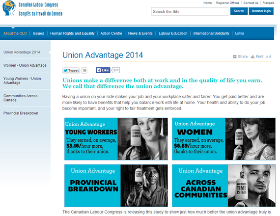Screen dimensions: 280x216
Task: Click the Union Advantage 2014 page heading
Action: coord(103,55)
